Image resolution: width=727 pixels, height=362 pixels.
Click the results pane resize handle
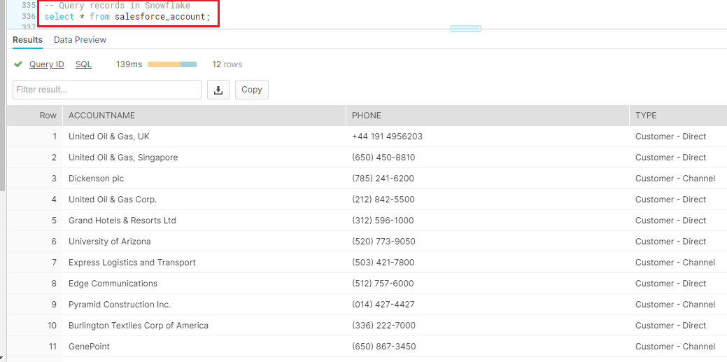465,29
